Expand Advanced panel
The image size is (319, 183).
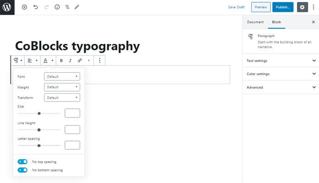click(x=281, y=87)
